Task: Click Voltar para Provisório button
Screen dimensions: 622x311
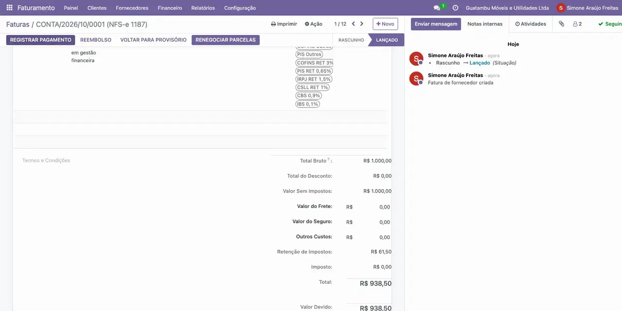Action: point(154,40)
